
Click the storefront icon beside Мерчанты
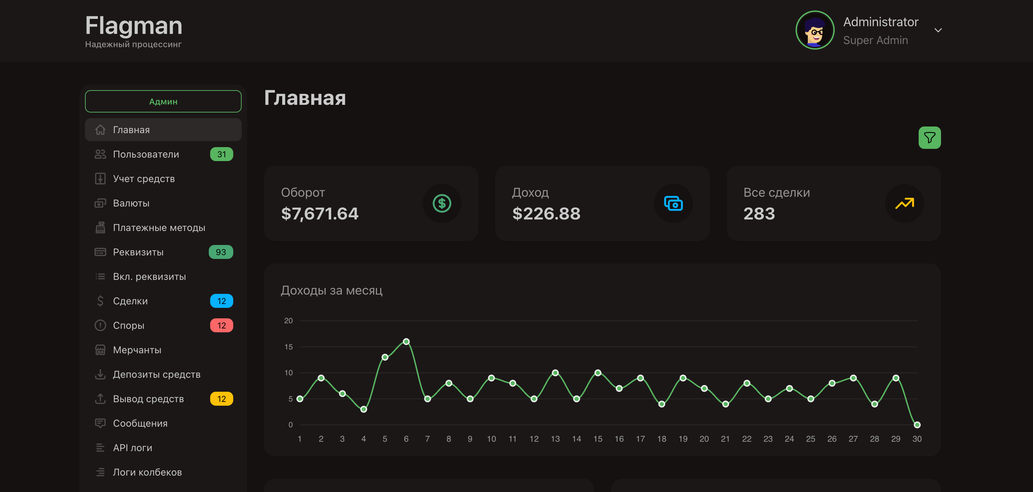coord(100,350)
